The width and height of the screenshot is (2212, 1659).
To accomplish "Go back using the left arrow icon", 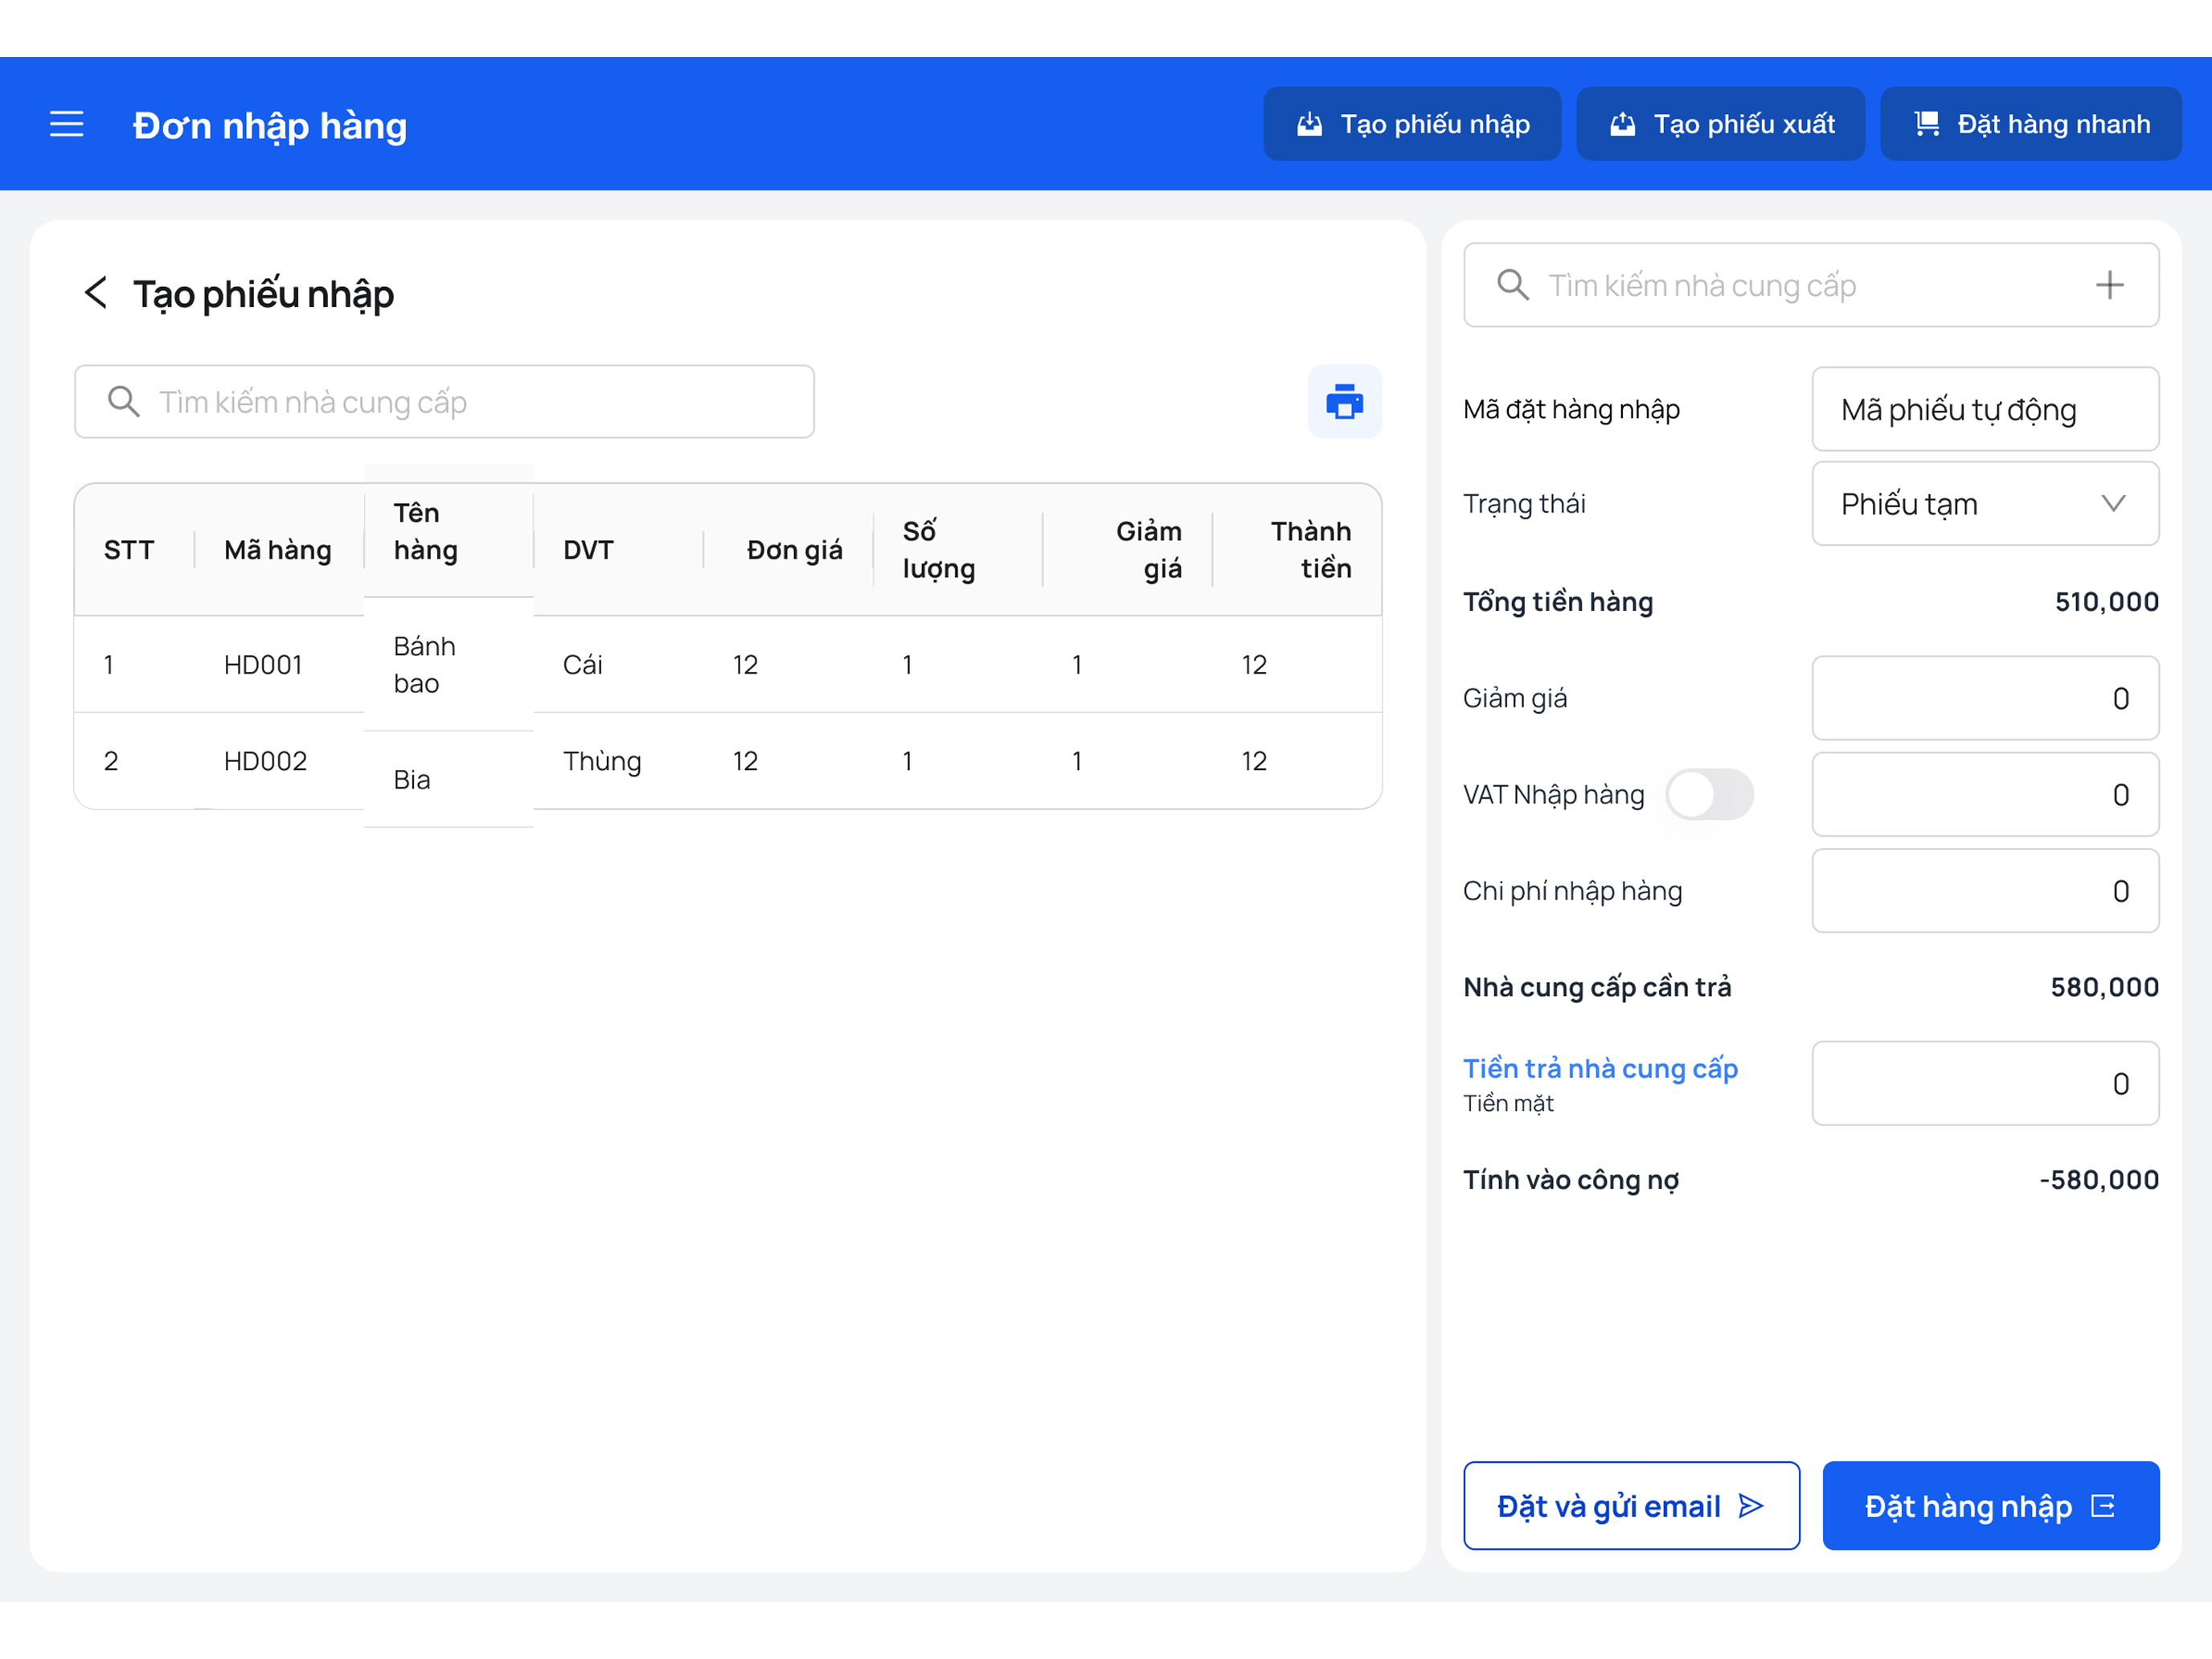I will 96,293.
